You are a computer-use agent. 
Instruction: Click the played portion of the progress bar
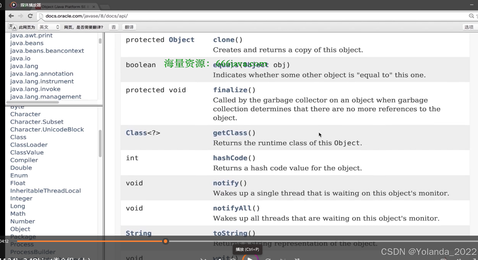click(x=91, y=241)
